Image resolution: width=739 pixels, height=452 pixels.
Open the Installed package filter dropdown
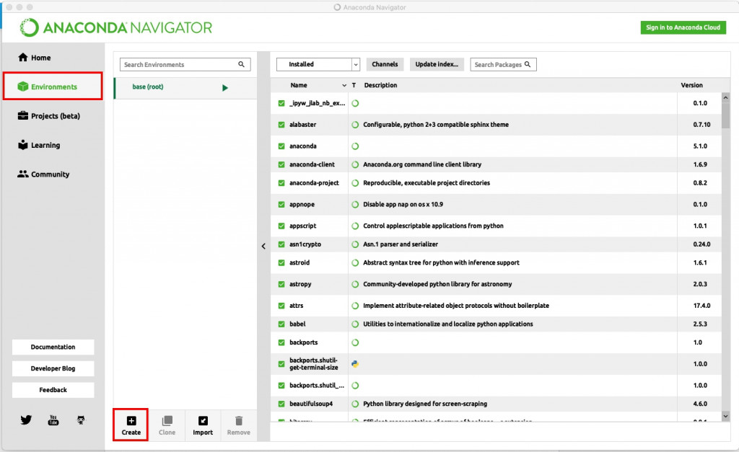point(318,64)
